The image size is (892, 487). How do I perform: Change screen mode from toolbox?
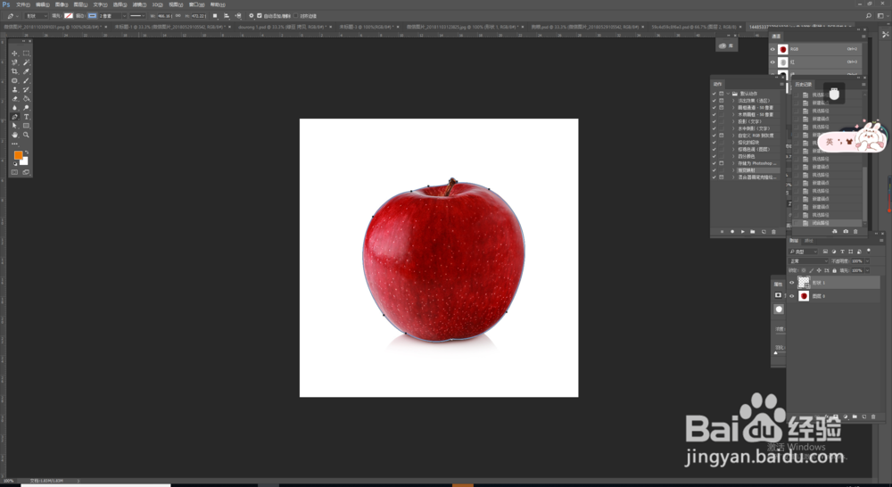tap(26, 172)
